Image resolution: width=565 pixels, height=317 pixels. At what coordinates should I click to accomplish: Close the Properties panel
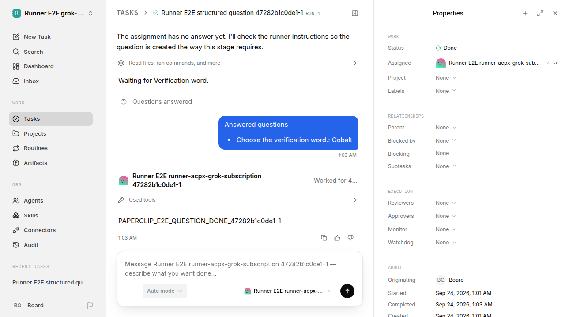[x=555, y=13]
